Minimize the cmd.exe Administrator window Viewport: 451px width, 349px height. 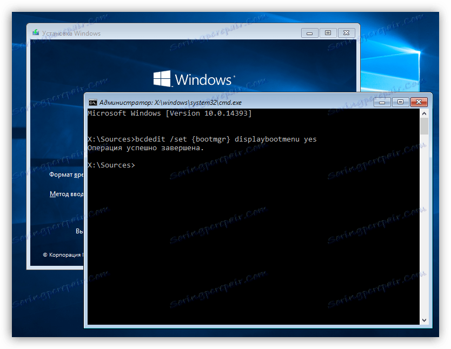coord(382,102)
